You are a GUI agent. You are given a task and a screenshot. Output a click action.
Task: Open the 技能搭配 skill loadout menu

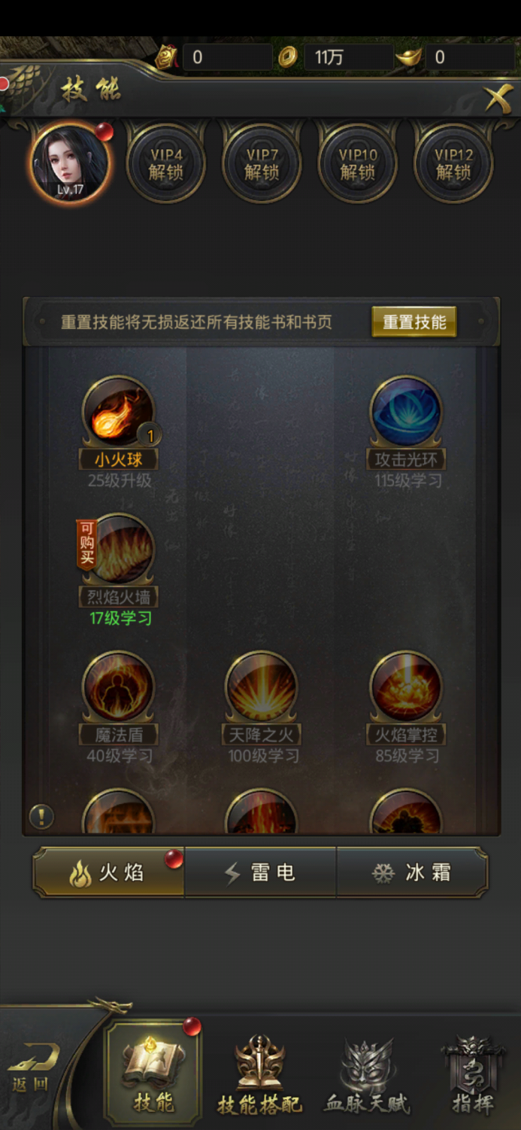point(259,1075)
